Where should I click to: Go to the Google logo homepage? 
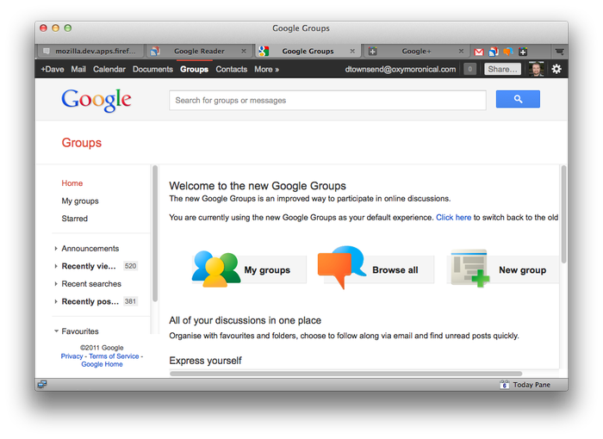(96, 100)
